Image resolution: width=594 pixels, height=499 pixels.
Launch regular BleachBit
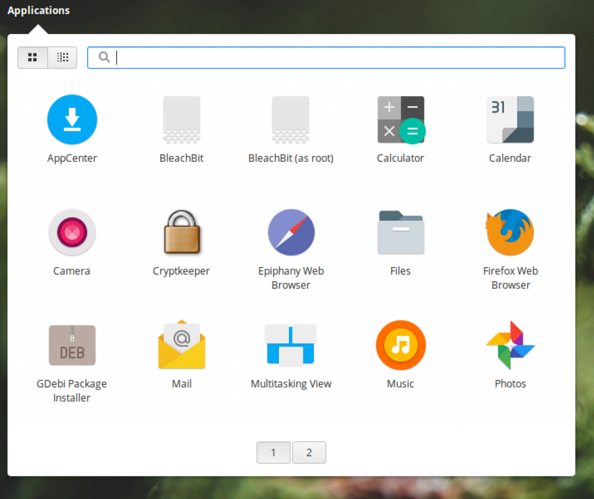(x=182, y=119)
